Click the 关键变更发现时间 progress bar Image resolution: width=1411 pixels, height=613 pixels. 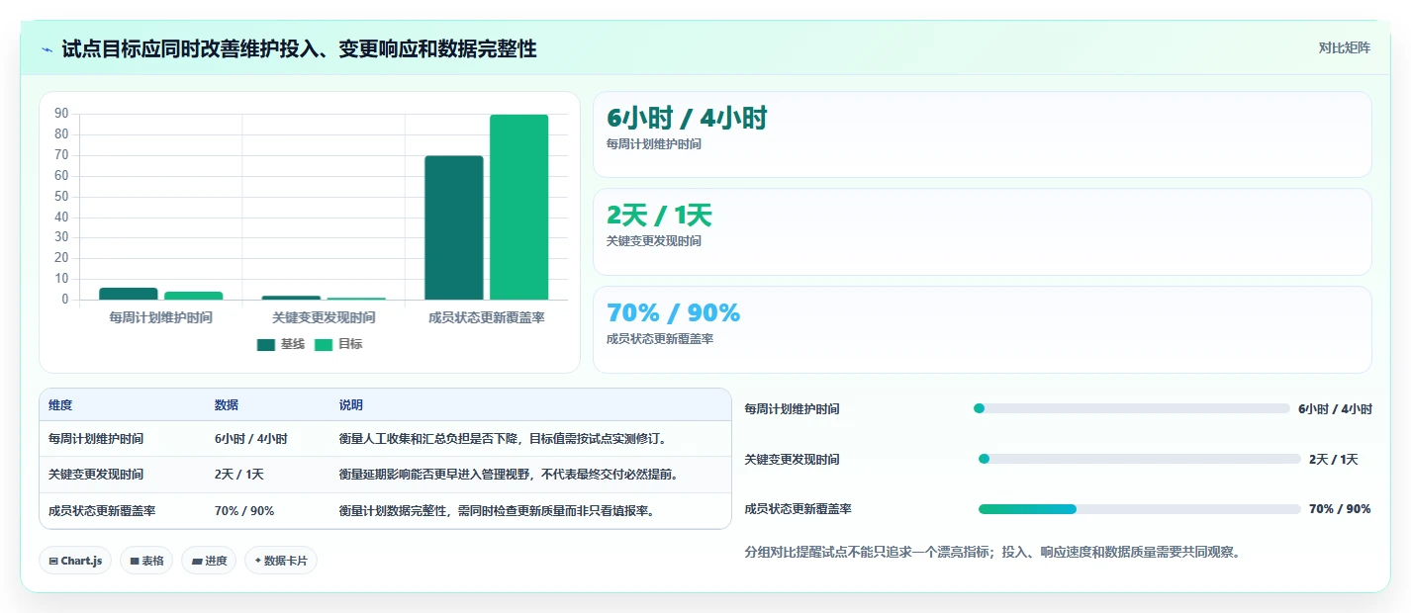coord(1139,459)
